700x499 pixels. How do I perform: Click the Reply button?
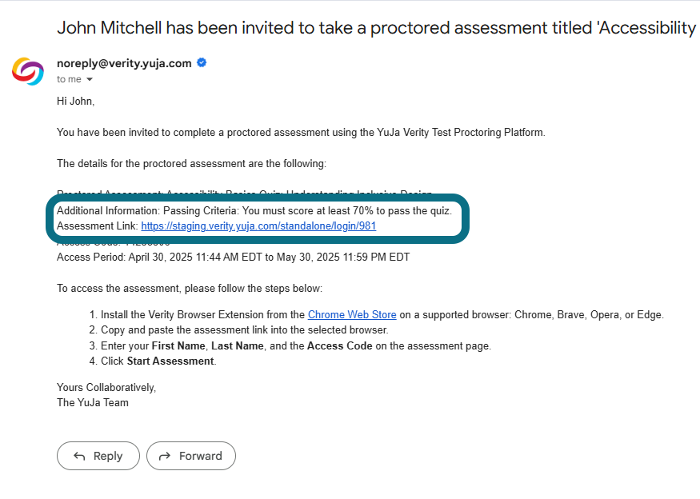pos(98,456)
